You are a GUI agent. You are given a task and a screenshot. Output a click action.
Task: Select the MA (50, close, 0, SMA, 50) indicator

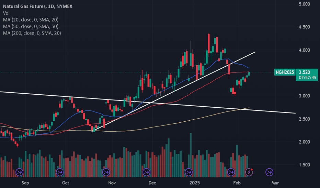point(31,26)
